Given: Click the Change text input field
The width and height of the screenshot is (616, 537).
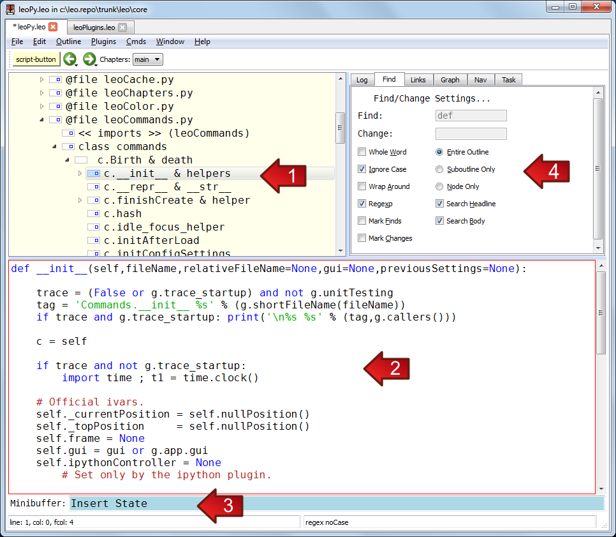Looking at the screenshot, I should 471,133.
